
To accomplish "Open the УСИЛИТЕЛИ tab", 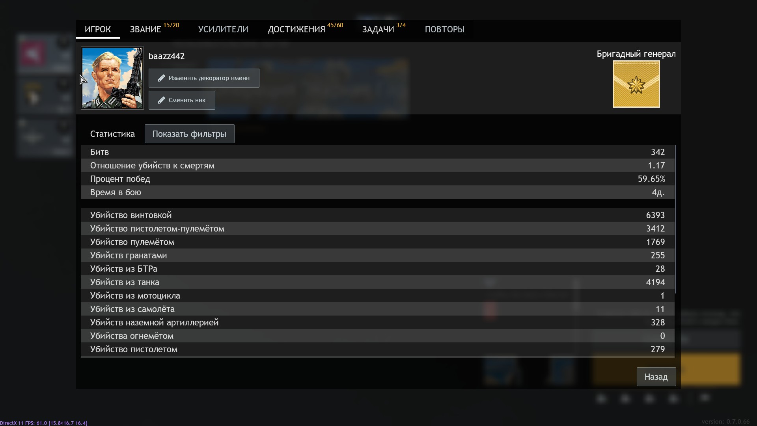I will (223, 30).
